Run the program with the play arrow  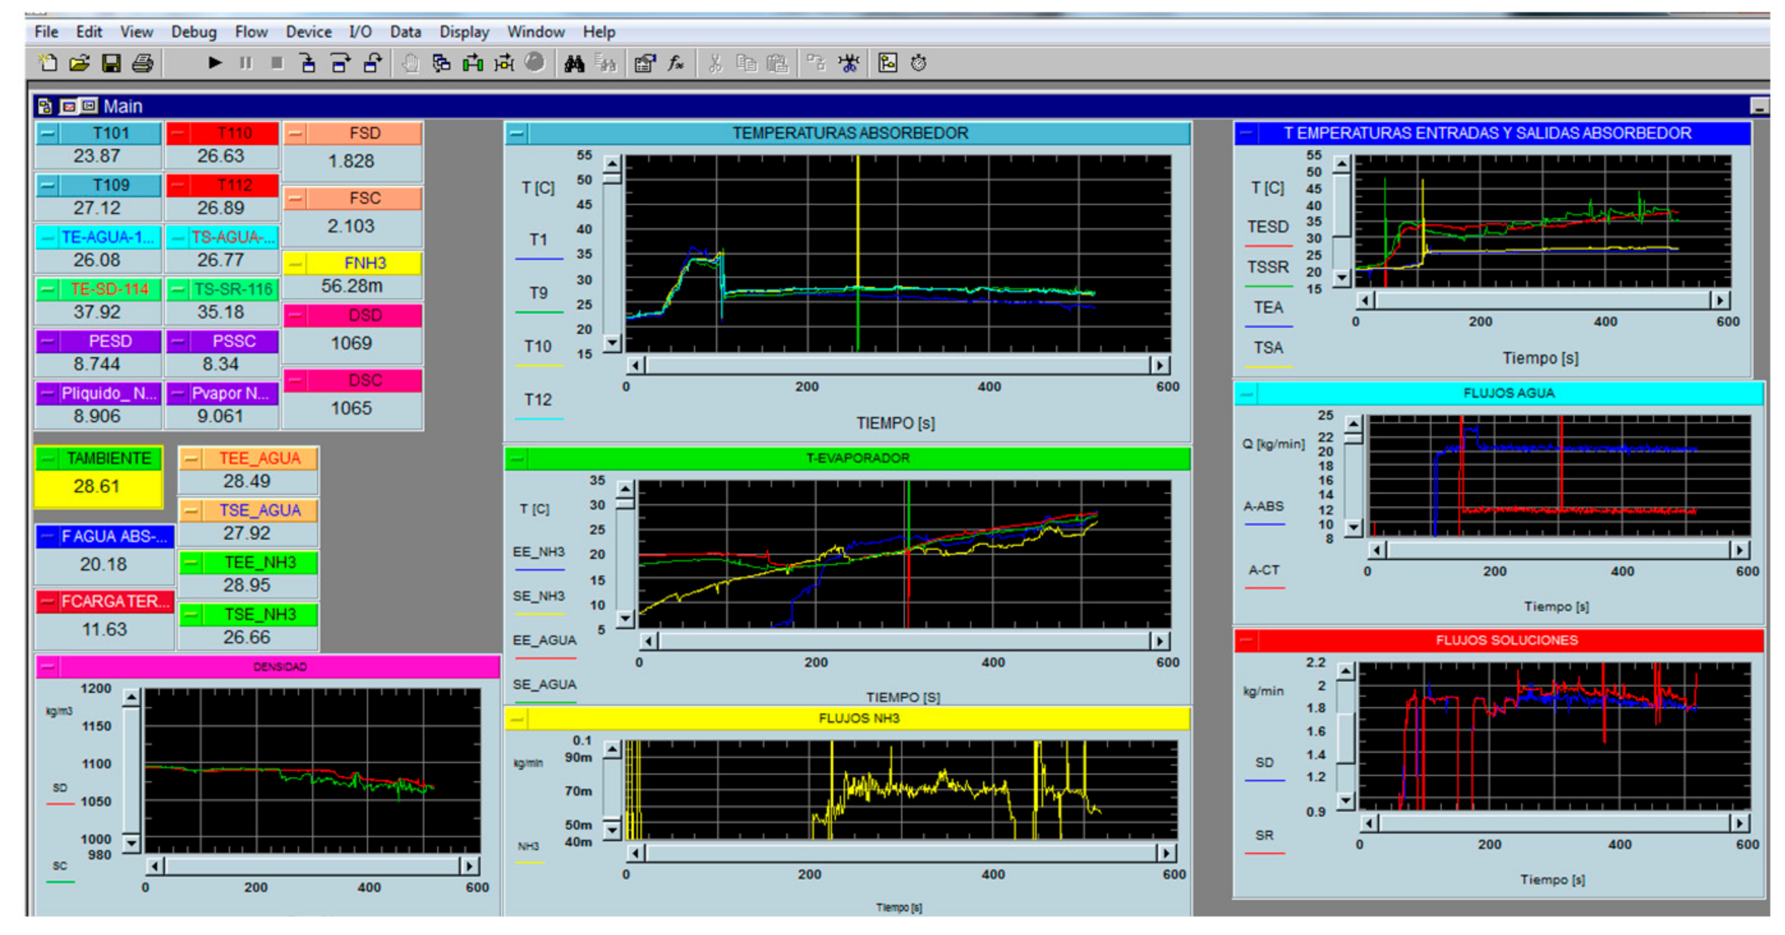pos(215,63)
